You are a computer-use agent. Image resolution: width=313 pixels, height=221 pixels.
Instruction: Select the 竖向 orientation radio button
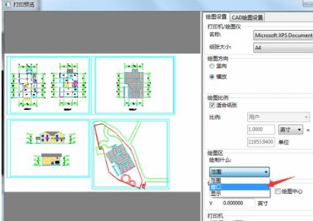pyautogui.click(x=211, y=66)
